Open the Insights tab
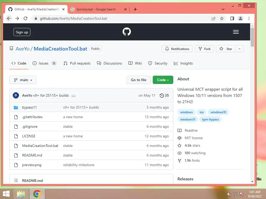 tap(183, 63)
